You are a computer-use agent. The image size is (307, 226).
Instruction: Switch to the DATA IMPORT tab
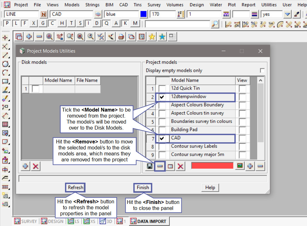coord(149,221)
